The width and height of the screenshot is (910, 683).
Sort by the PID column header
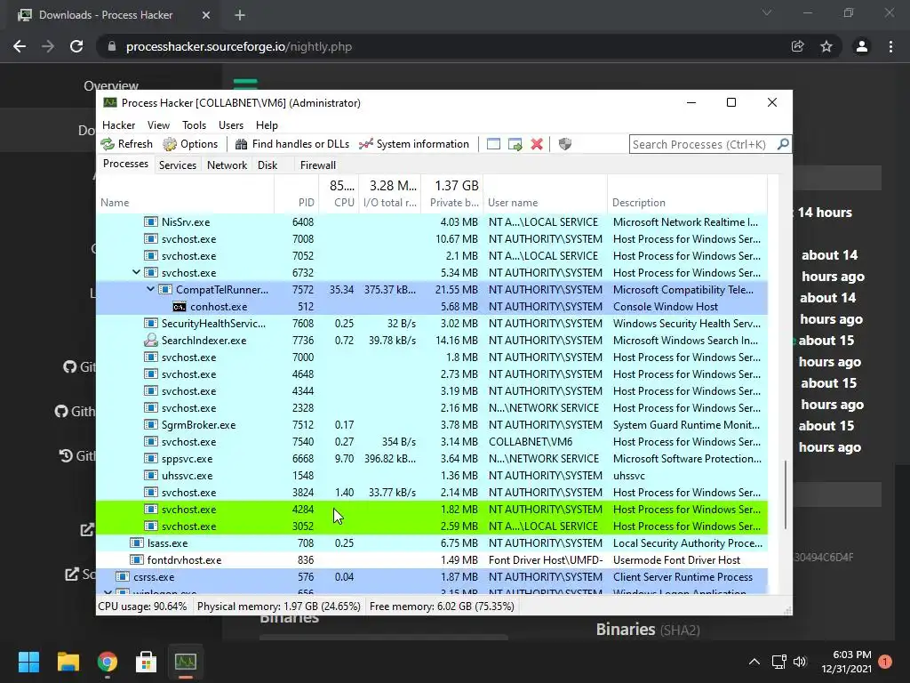click(x=296, y=202)
